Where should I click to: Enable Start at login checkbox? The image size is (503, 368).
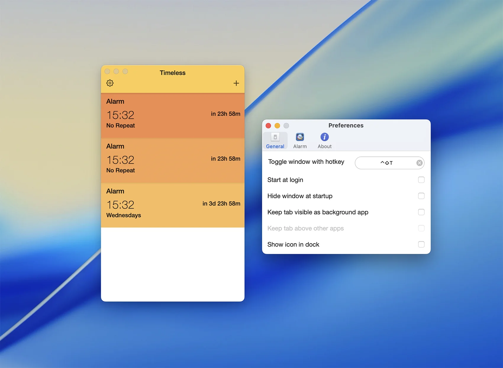421,180
